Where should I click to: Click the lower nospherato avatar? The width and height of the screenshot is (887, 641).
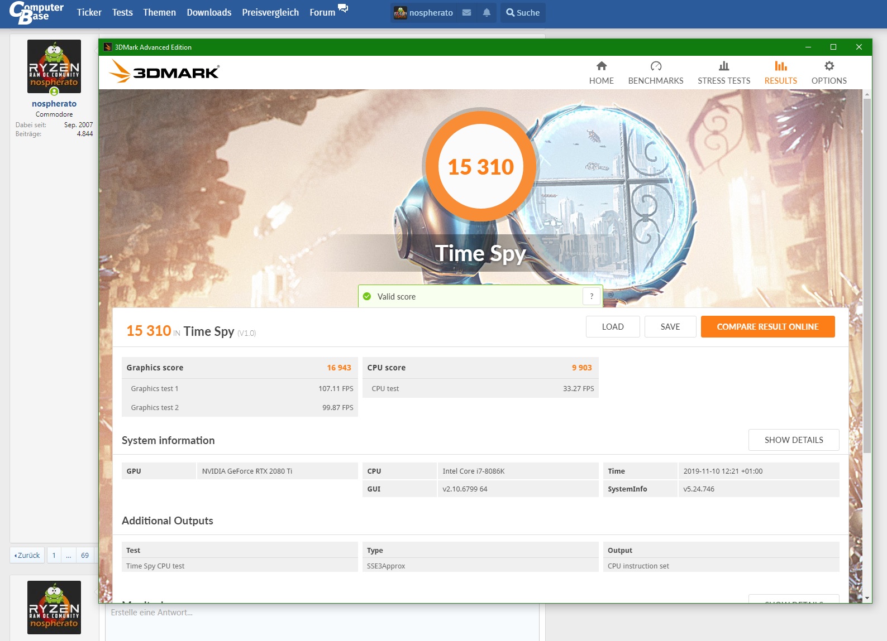(x=54, y=608)
